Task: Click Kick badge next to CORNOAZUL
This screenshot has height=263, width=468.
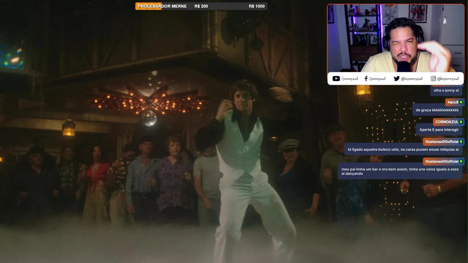Action: (x=461, y=122)
